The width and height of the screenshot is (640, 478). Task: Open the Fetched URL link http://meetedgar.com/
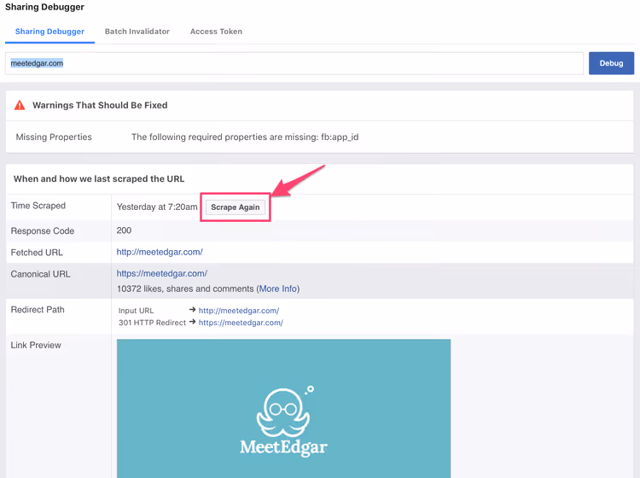(160, 252)
